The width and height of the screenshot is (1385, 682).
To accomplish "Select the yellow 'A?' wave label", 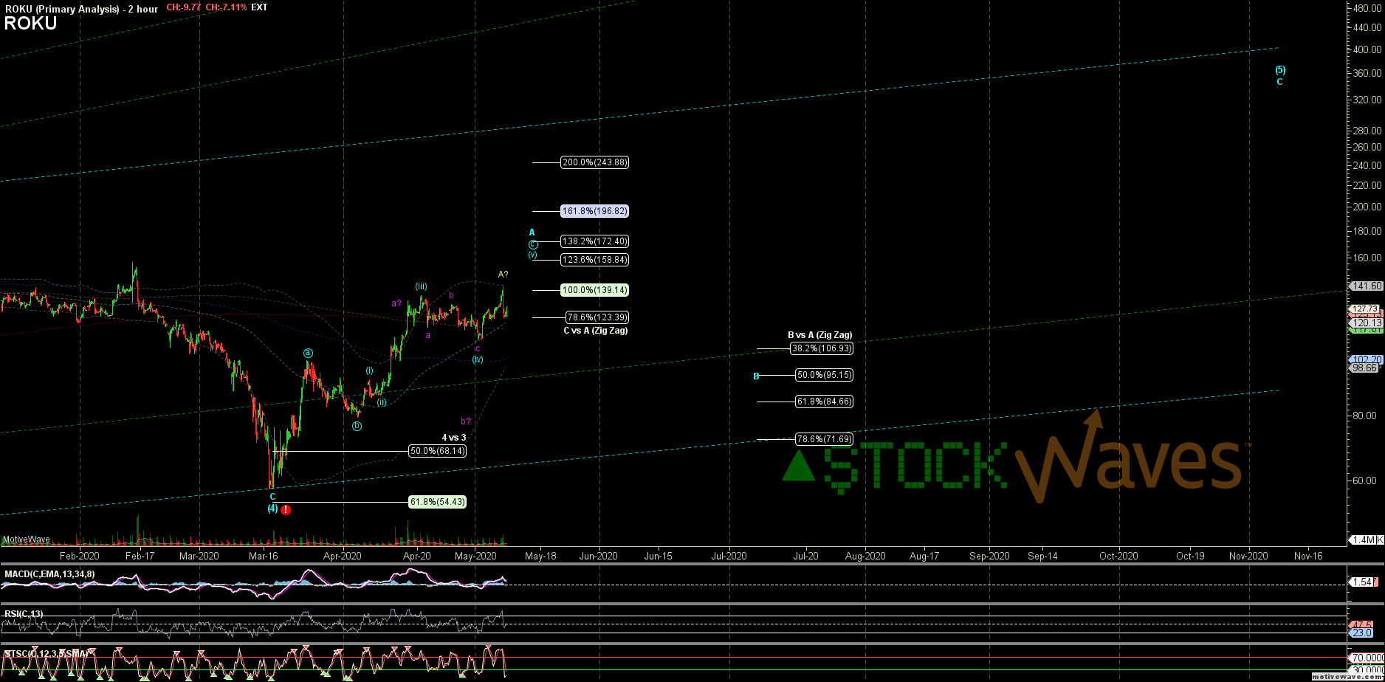I will click(x=503, y=275).
